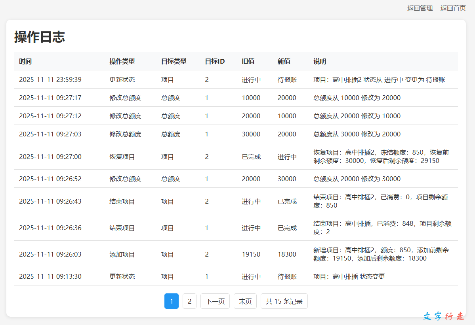This screenshot has width=475, height=325.
Task: Open the 返回首页 link
Action: click(453, 8)
